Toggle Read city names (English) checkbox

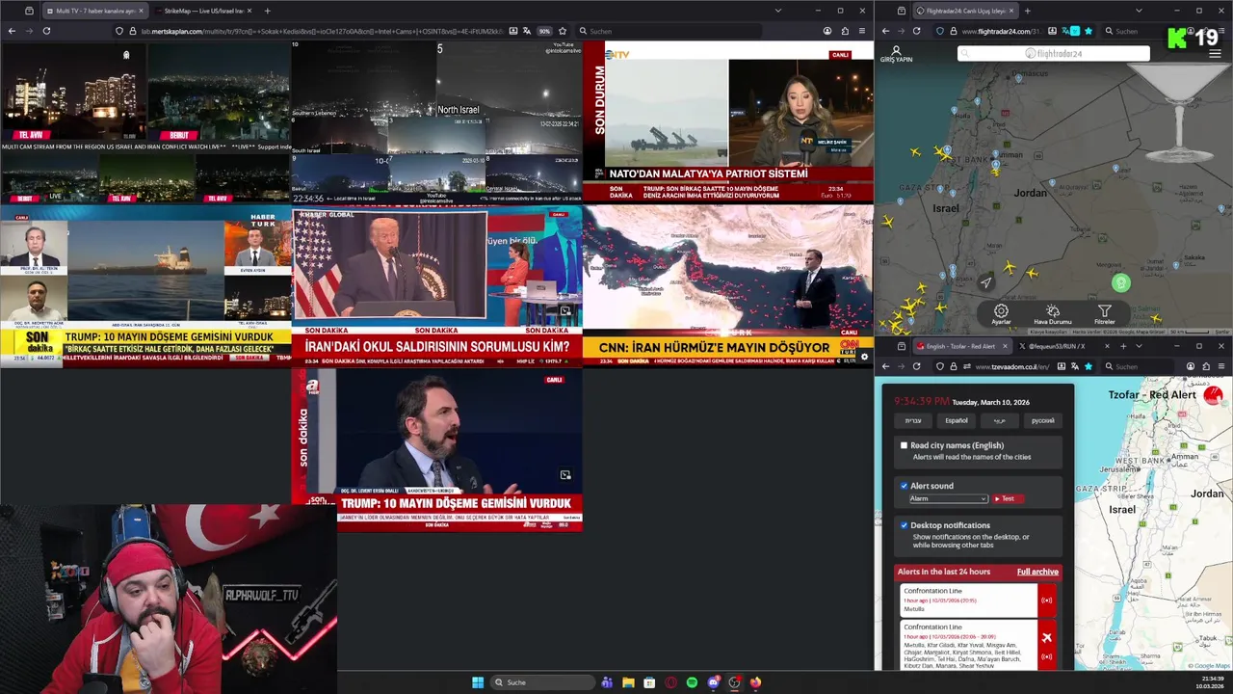[x=904, y=445]
